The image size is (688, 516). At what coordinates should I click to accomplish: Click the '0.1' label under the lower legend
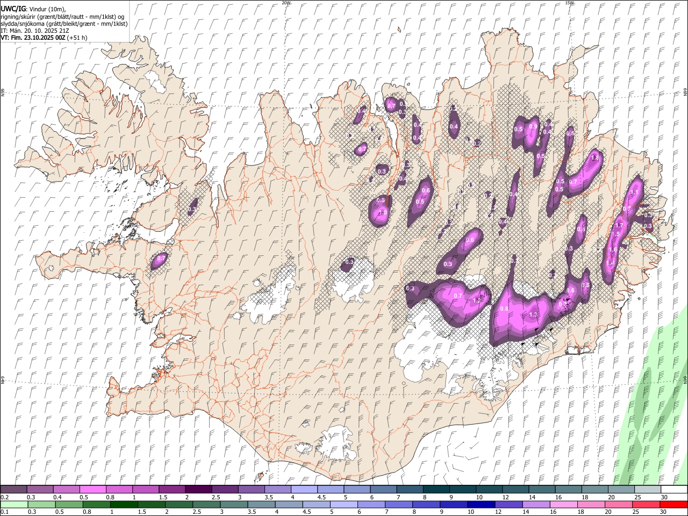(x=4, y=512)
